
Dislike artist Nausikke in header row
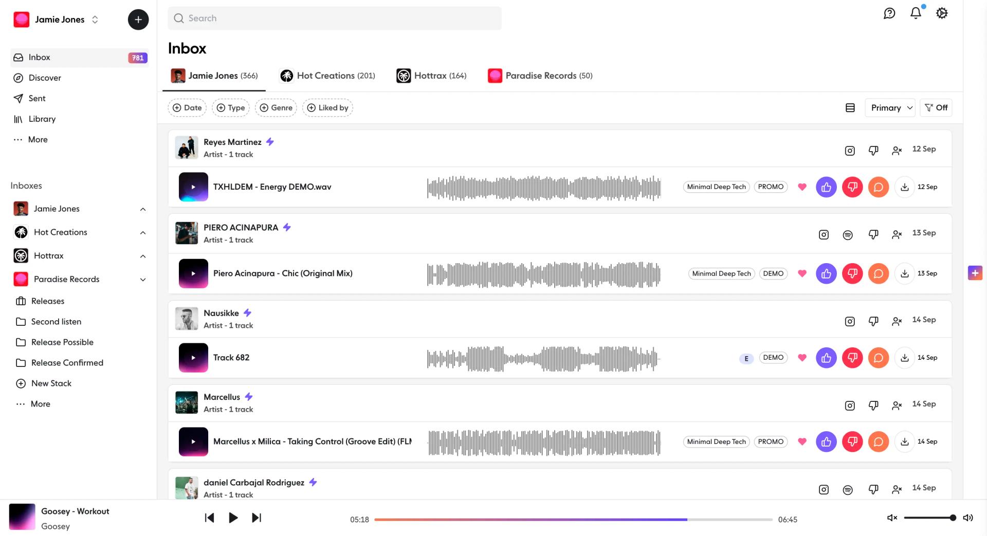point(873,321)
